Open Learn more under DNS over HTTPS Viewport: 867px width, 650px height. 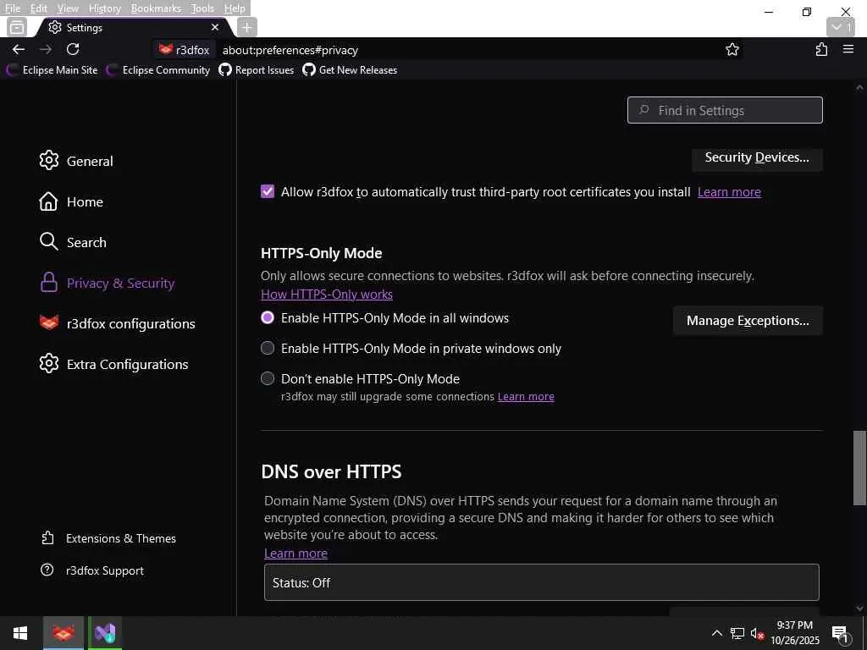click(x=295, y=554)
